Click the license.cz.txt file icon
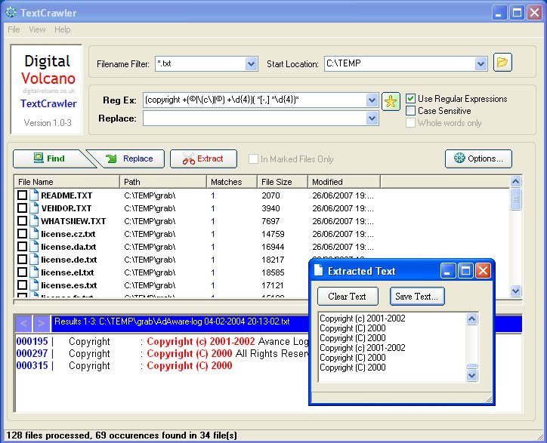This screenshot has width=547, height=443. [x=34, y=234]
